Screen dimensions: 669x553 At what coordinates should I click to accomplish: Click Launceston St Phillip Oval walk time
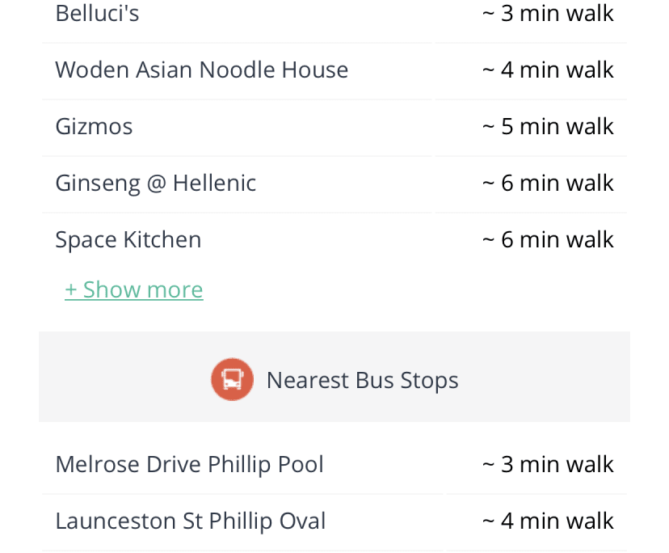click(548, 521)
